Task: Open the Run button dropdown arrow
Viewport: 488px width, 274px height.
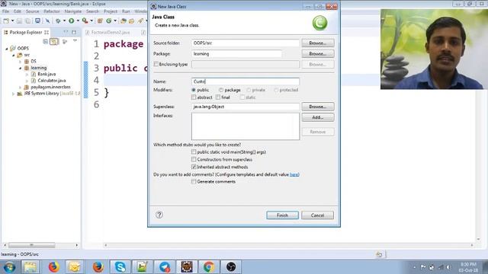Action: tap(78, 21)
